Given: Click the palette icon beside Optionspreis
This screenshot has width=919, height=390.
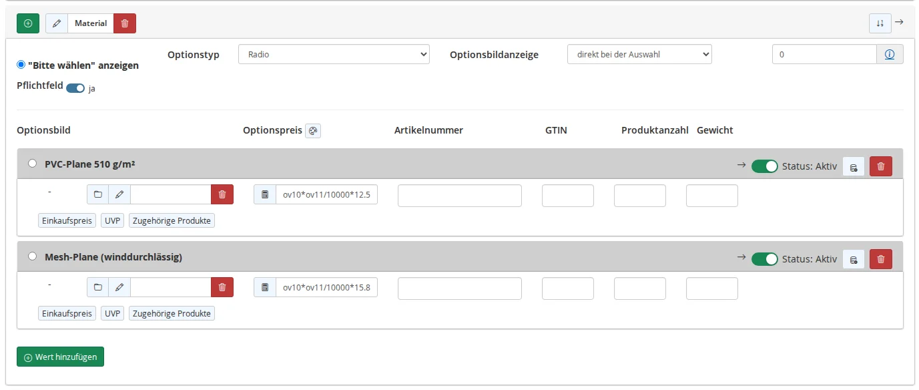Looking at the screenshot, I should coord(313,131).
